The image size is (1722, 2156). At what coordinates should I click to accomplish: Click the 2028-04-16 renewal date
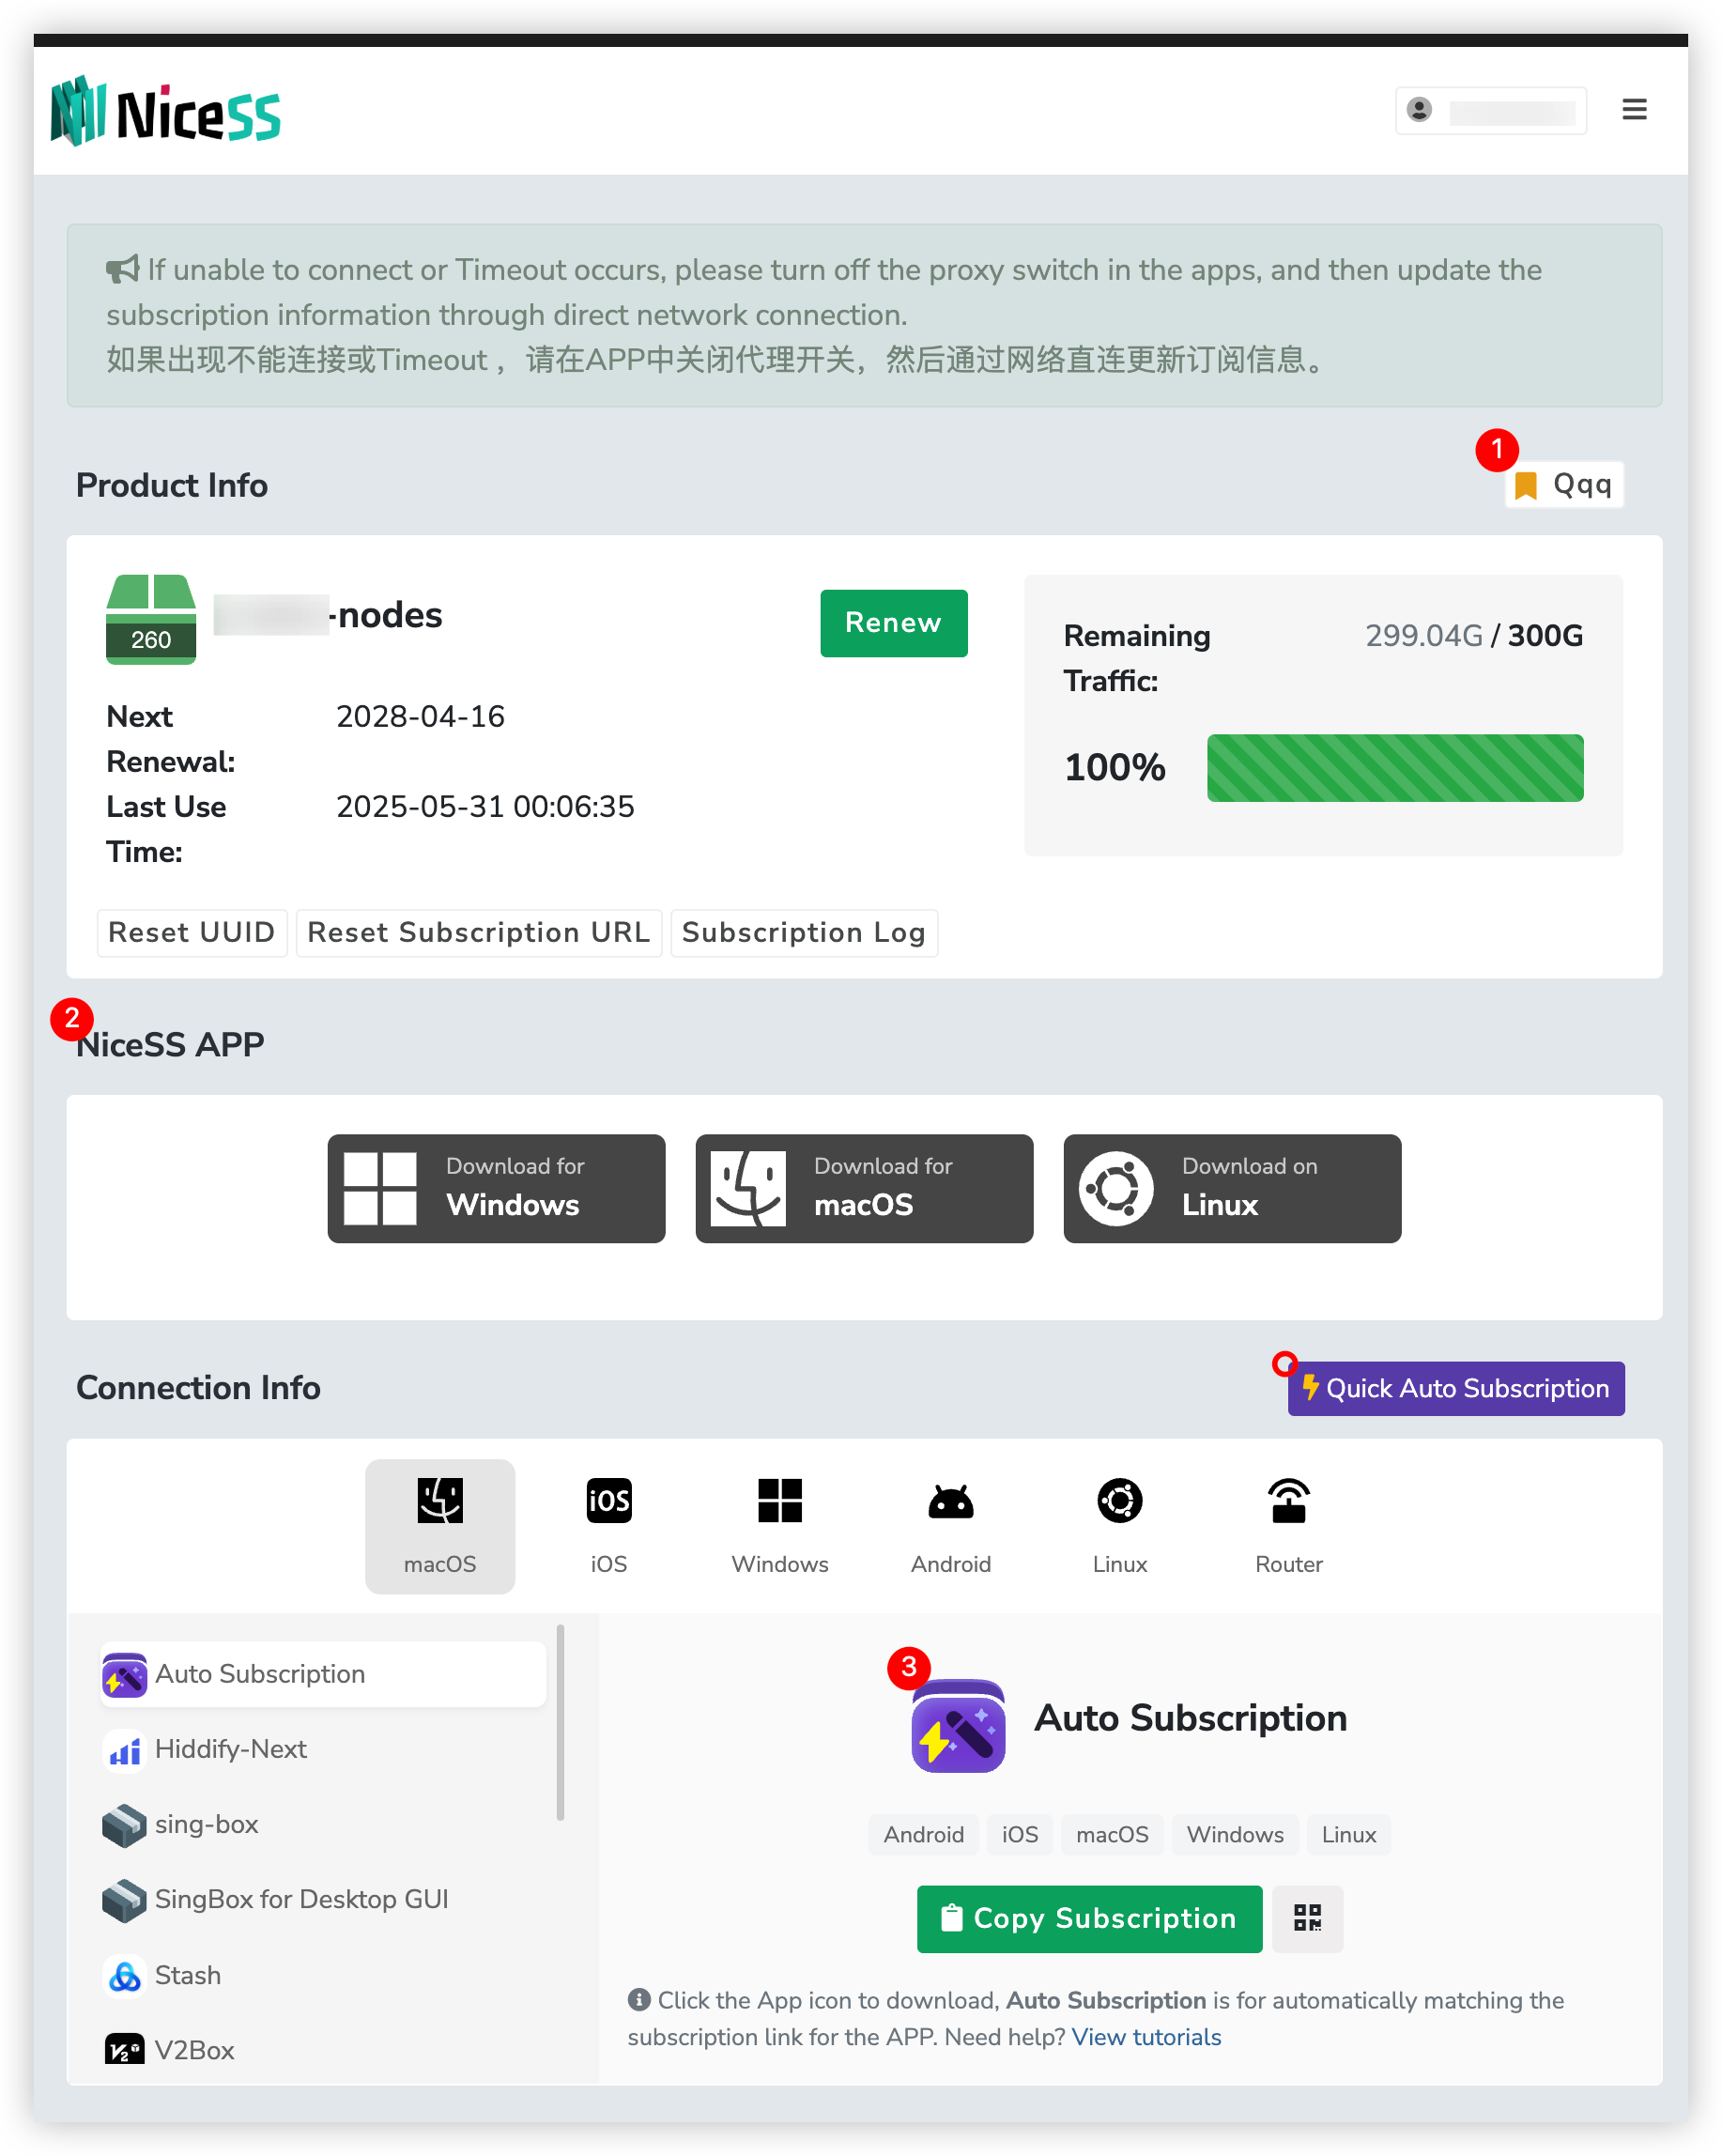pyautogui.click(x=420, y=717)
